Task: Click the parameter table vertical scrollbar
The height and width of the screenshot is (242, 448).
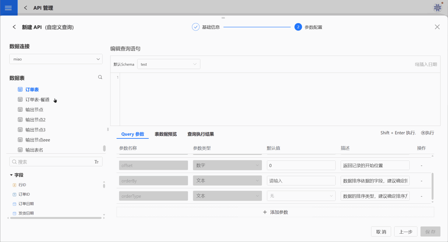Action: click(432, 186)
